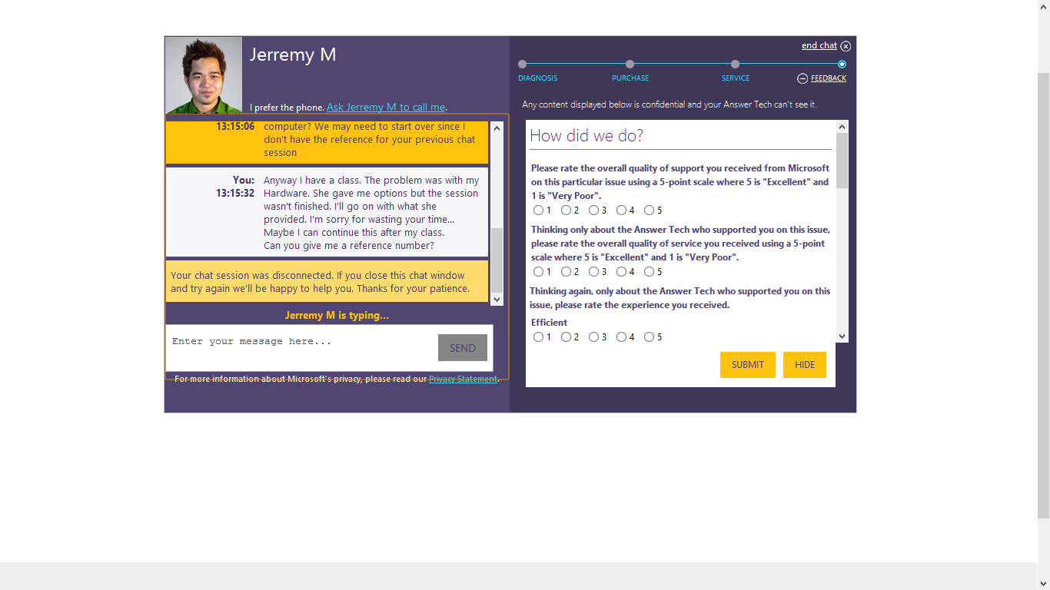Rate Answer Tech service quality 3
The image size is (1050, 590).
coord(593,272)
